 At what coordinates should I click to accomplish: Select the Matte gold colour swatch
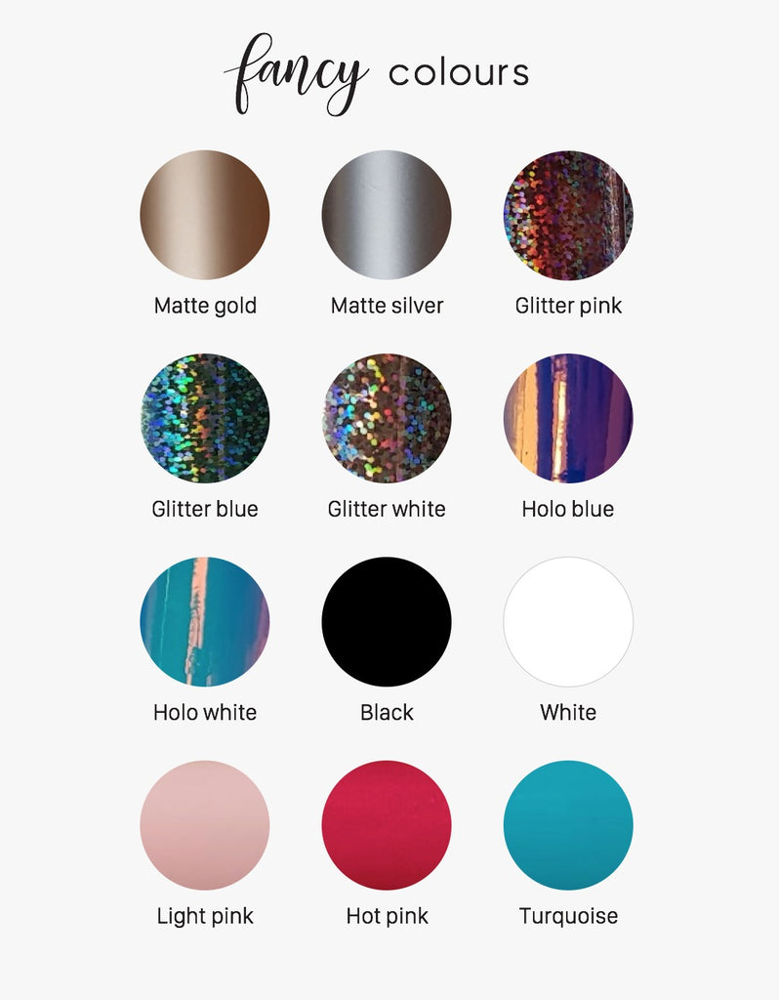click(205, 215)
